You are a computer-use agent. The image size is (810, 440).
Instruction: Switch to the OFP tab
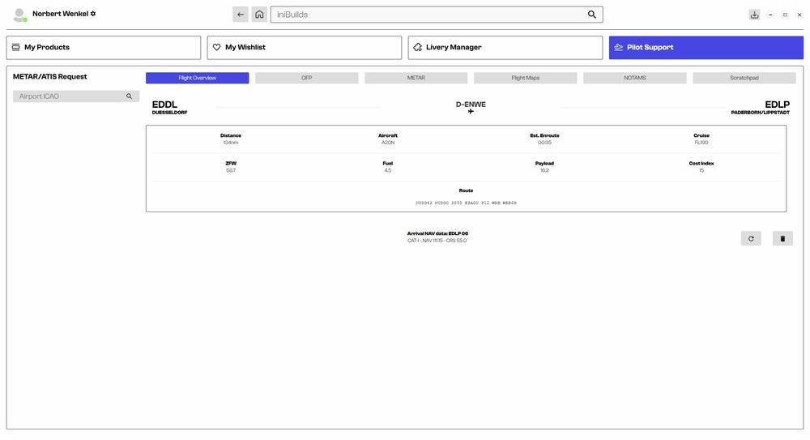(307, 78)
